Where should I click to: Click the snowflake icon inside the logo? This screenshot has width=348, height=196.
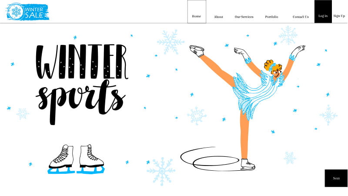[x=16, y=12]
